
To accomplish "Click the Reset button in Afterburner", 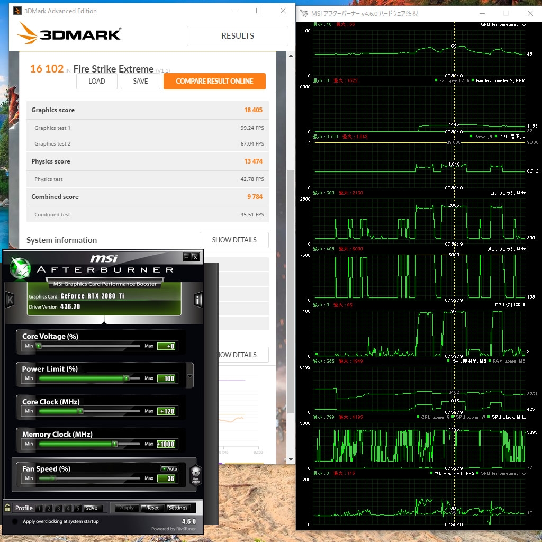I will [152, 508].
